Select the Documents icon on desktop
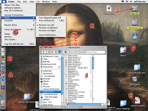Viewport: 148px width, 111px height. (x=135, y=79)
